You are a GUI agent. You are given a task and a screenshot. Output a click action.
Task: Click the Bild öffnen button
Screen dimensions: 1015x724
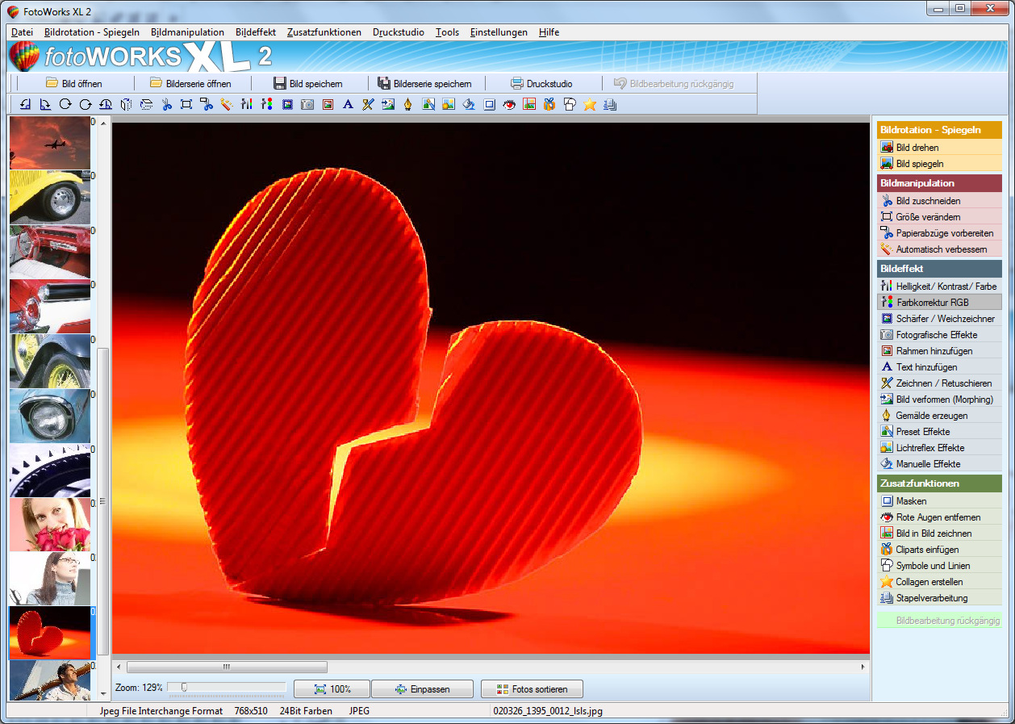point(73,83)
